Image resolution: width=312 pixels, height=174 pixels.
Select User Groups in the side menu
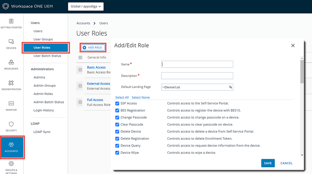tap(43, 39)
